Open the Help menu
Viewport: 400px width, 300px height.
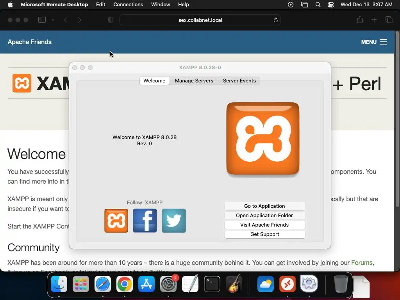pyautogui.click(x=184, y=5)
